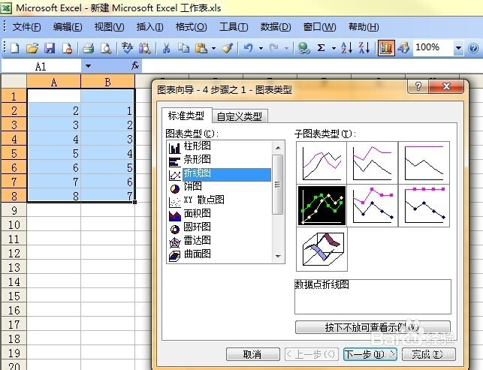
Task: Click the Chart Wizard toolbar icon
Action: click(x=386, y=48)
